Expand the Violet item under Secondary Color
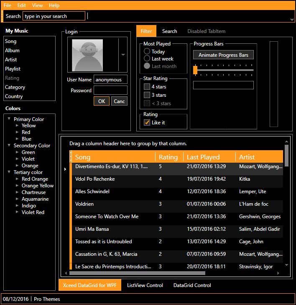Viewport: 296px width, 305px height. tap(17, 159)
